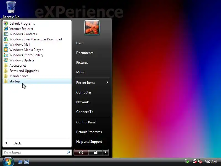Click the Windows Live Messenger Download icon
This screenshot has width=221, height=166.
point(6,39)
